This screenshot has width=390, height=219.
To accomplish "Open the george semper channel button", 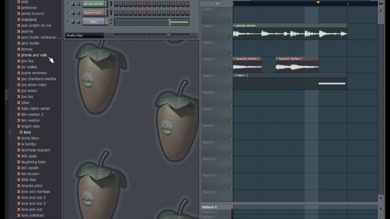I will pyautogui.click(x=94, y=4).
